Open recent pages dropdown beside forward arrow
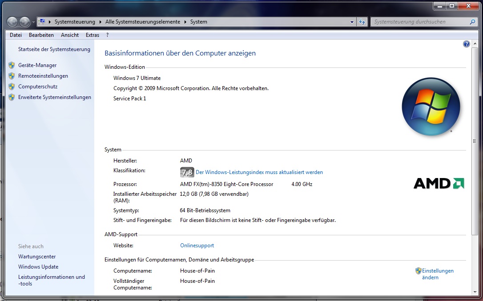Screen dimensions: 483x301 coord(33,22)
